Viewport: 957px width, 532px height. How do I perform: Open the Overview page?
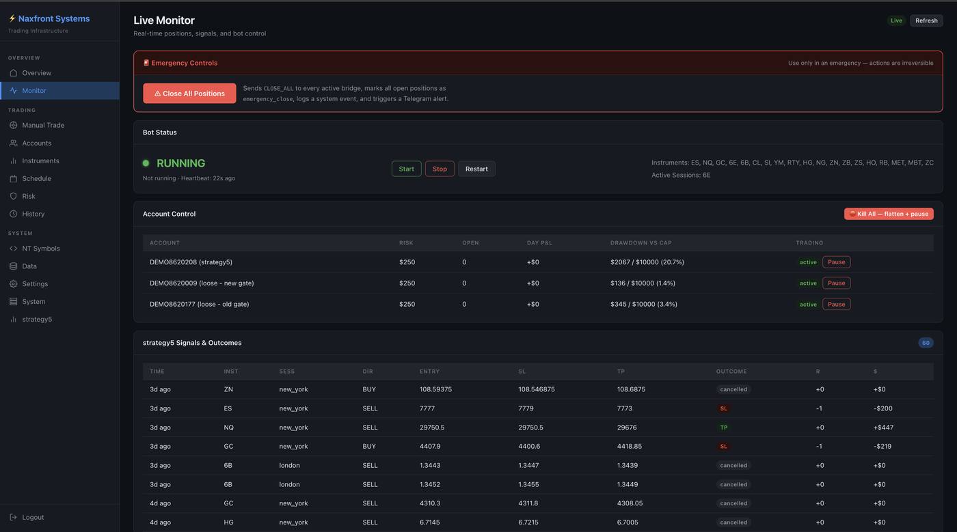[59, 73]
